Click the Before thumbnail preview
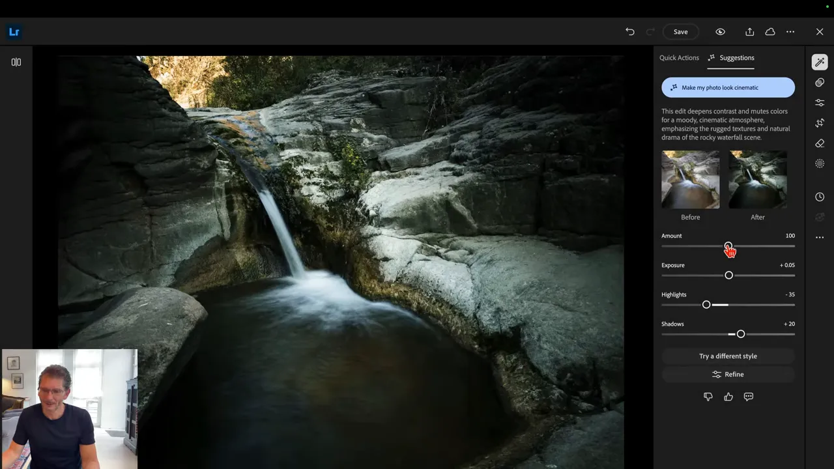 [x=690, y=179]
